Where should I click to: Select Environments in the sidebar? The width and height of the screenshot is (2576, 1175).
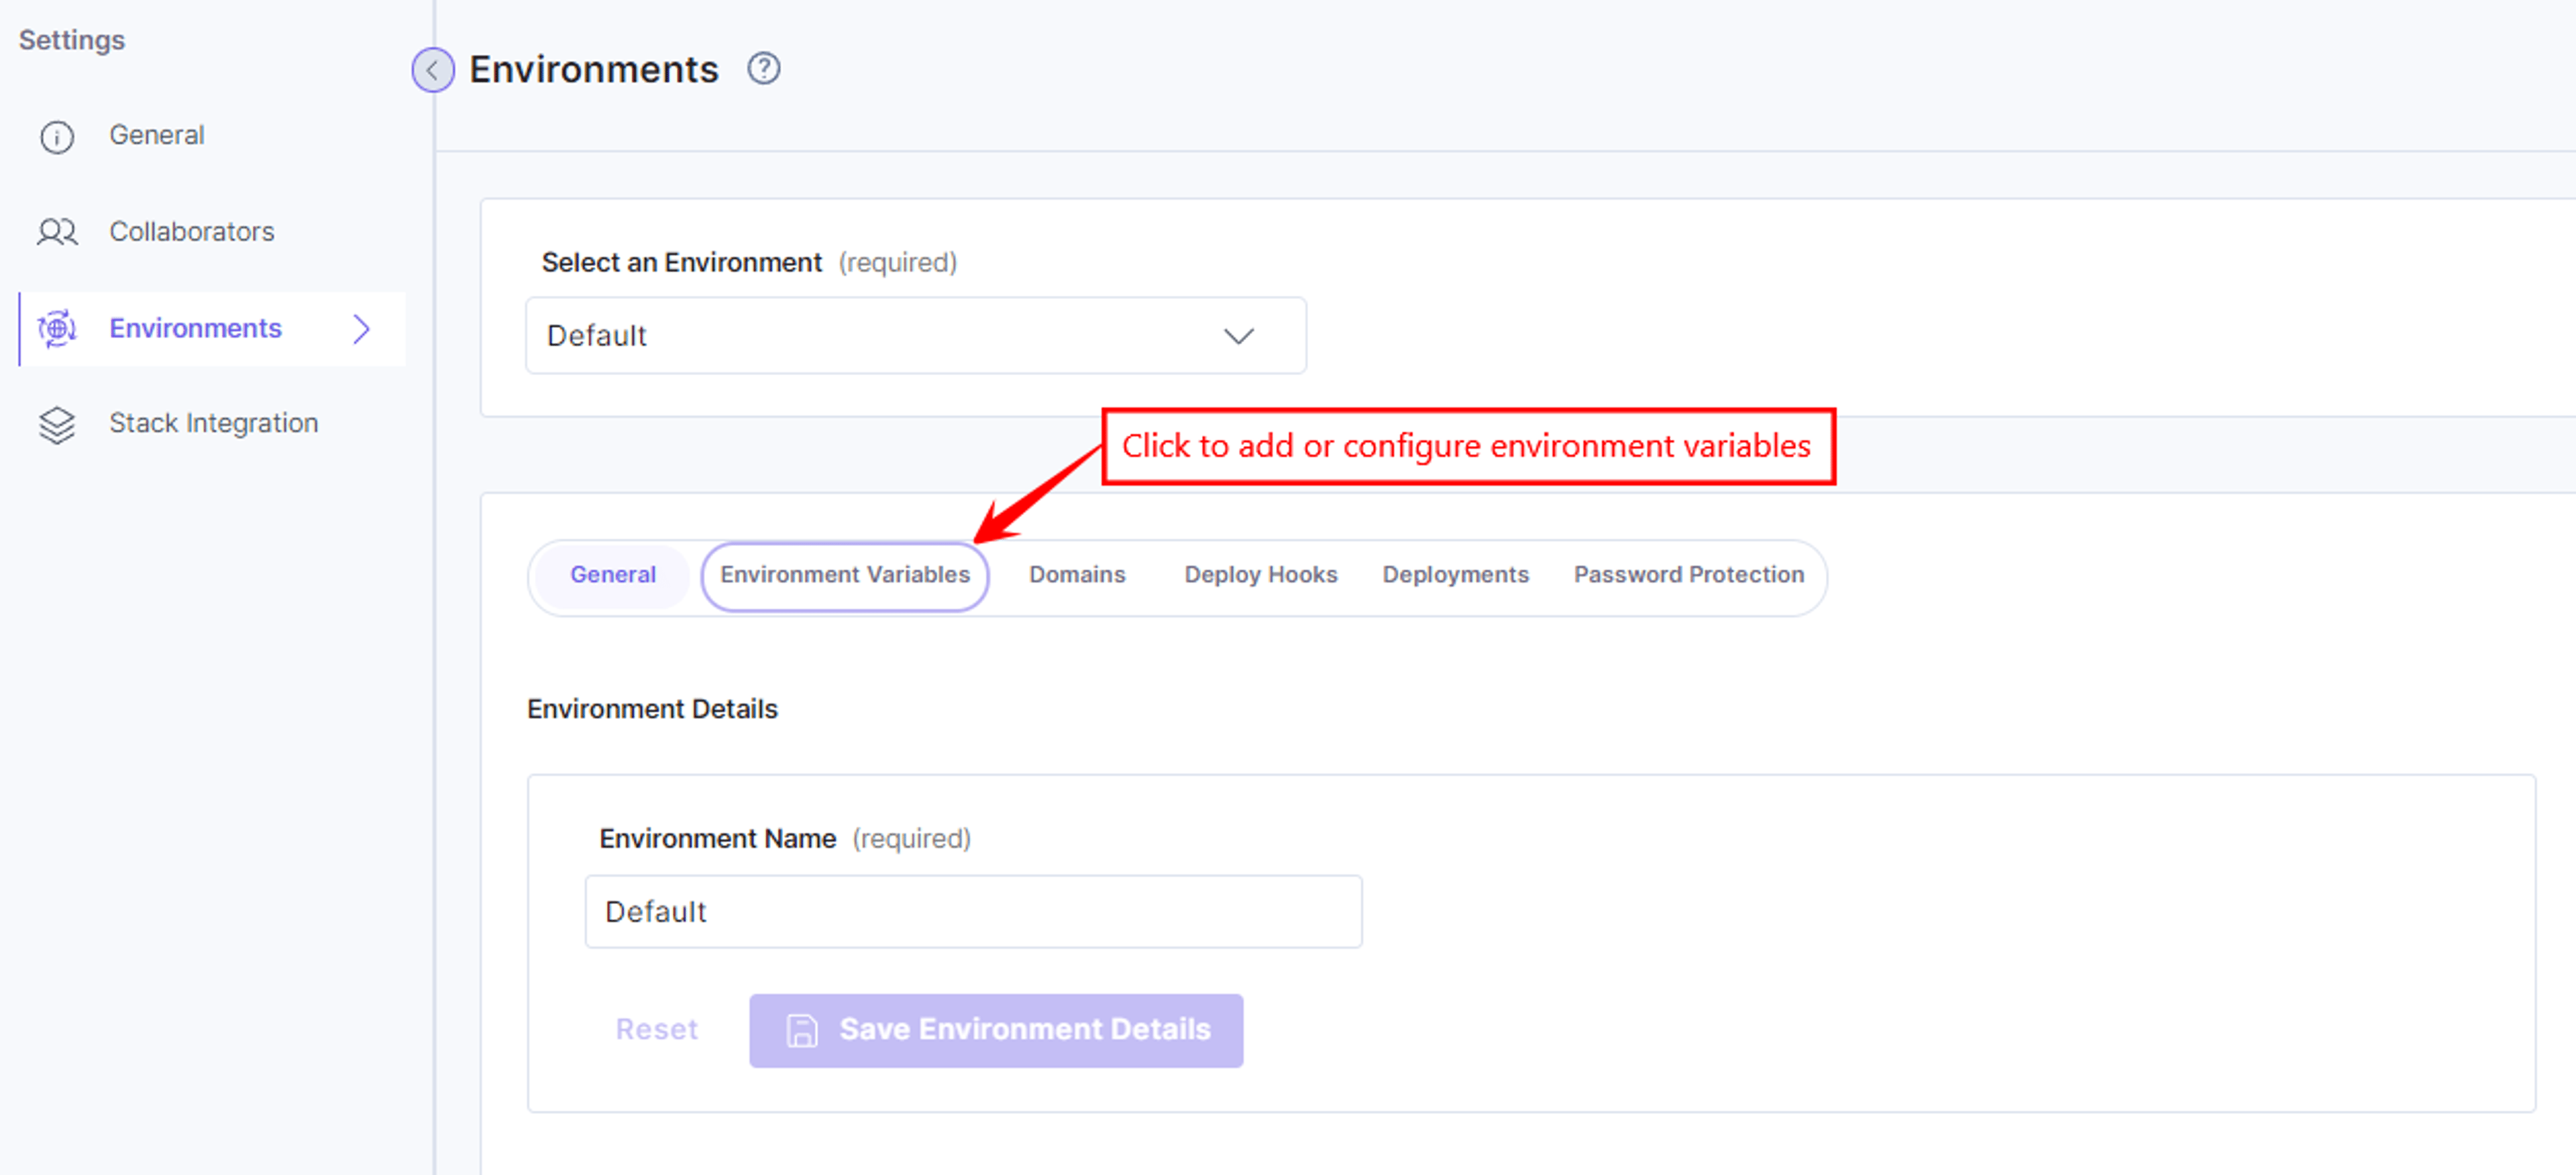tap(212, 328)
